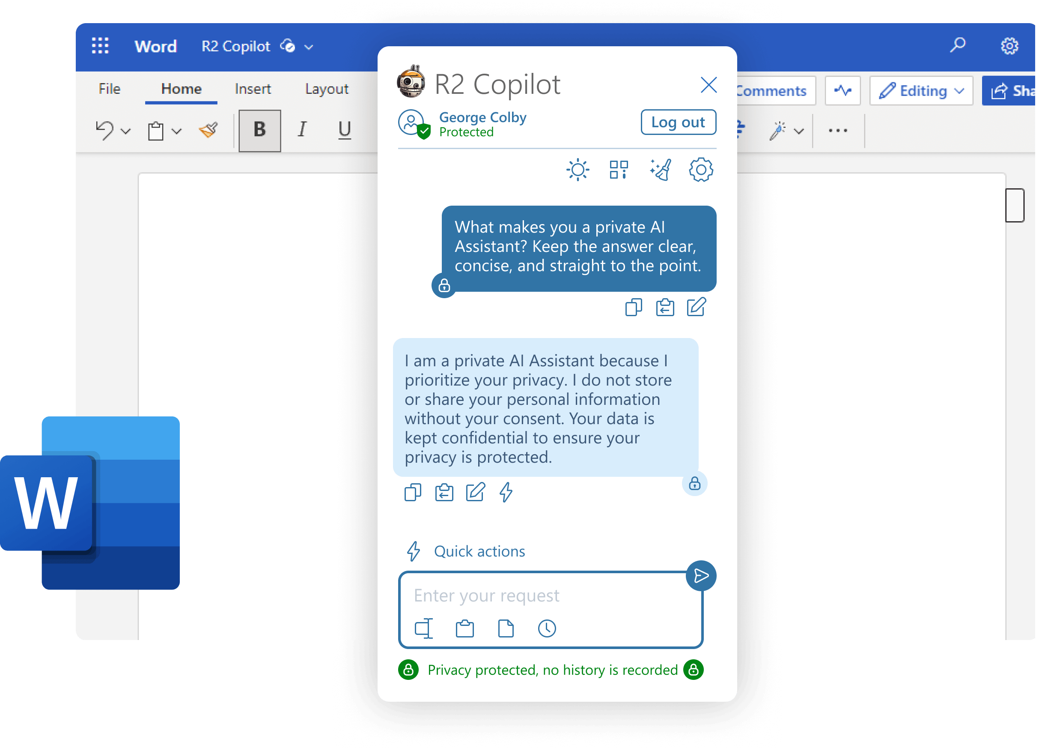Click the Paste clipboard icon in ribbon
Viewport: 1039px width, 748px height.
156,131
